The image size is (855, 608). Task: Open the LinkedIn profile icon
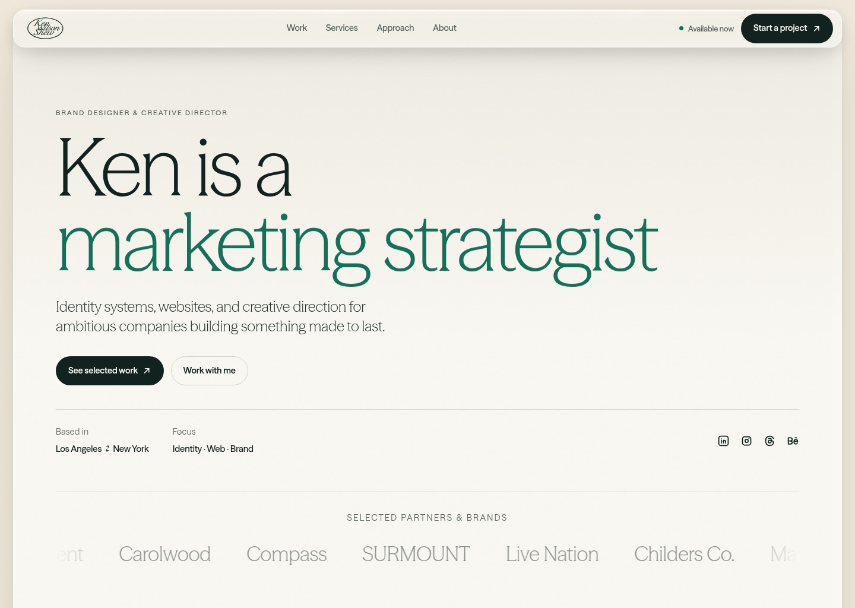coord(723,441)
